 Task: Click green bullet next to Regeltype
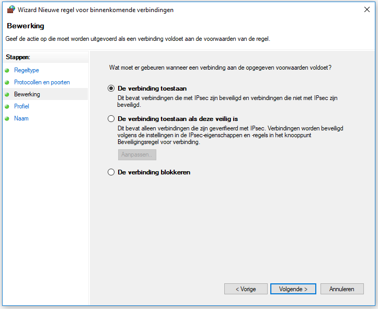pos(7,70)
